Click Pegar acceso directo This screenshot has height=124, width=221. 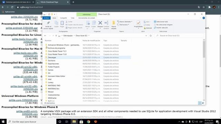74,28
